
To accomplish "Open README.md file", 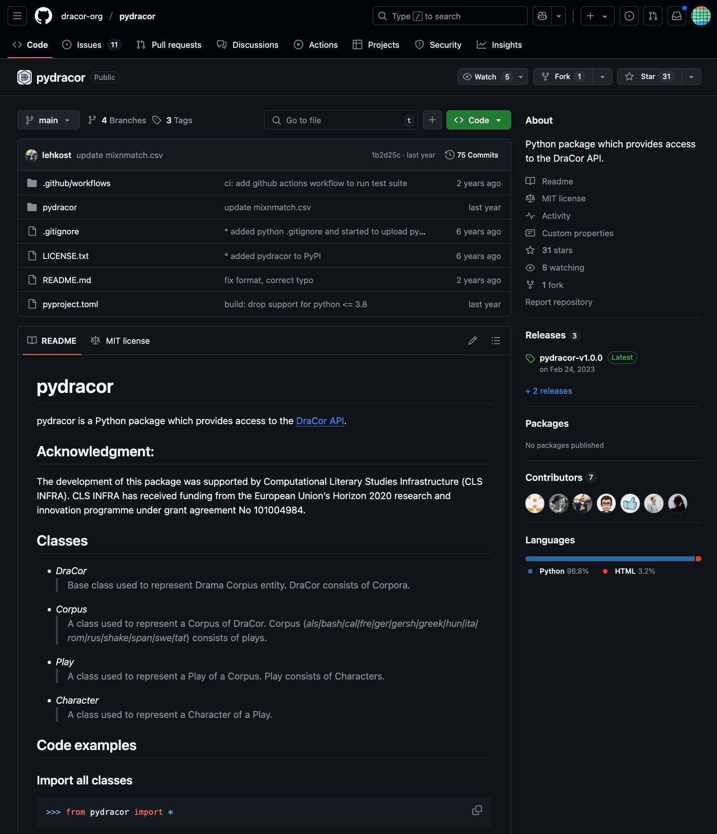I will (x=67, y=280).
